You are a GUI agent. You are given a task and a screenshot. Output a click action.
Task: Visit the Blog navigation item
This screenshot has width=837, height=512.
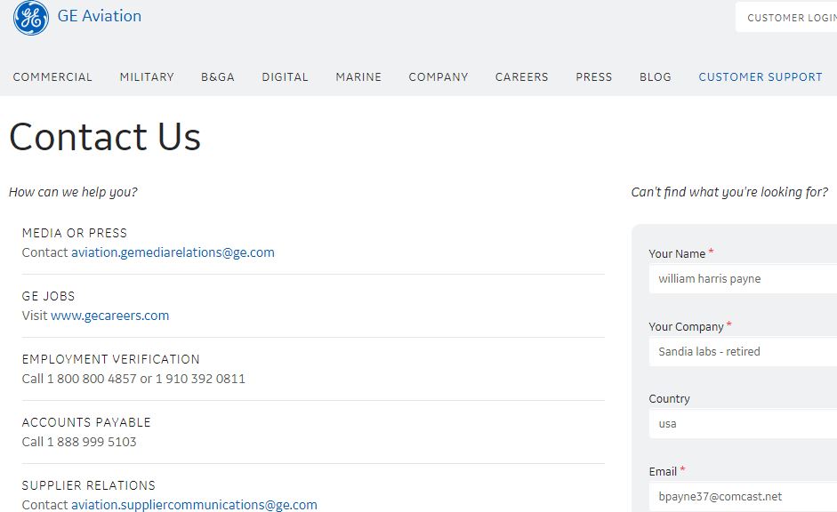point(655,77)
